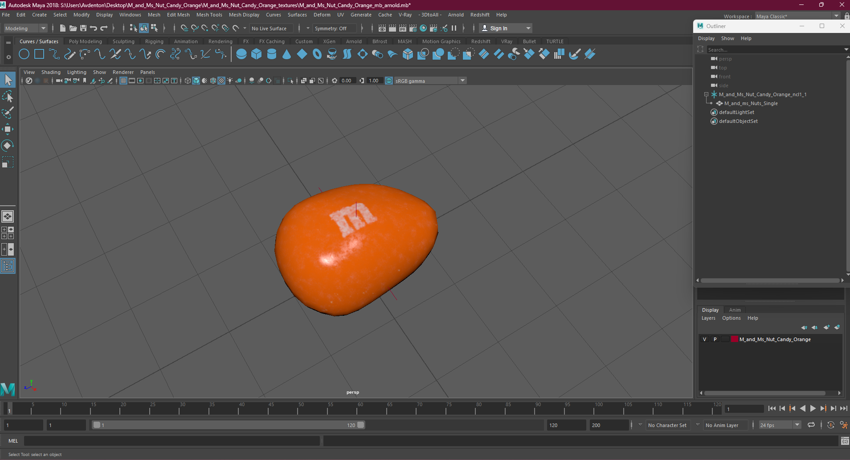Create a NURBS square from shelf

click(x=39, y=54)
